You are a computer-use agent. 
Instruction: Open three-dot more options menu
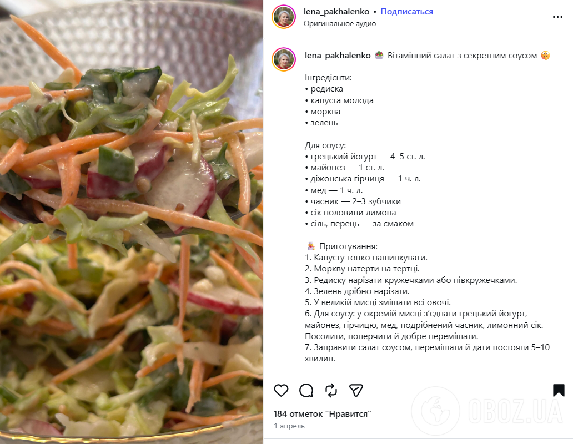tap(557, 17)
